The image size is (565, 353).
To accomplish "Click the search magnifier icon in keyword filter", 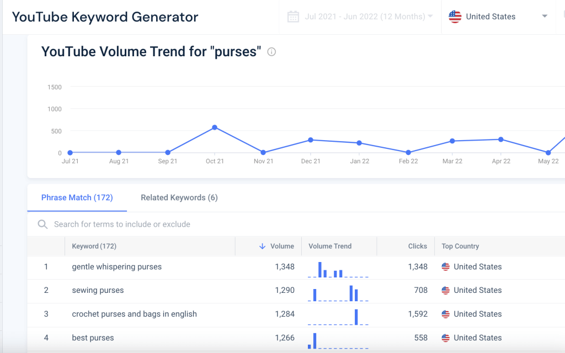I will tap(42, 224).
